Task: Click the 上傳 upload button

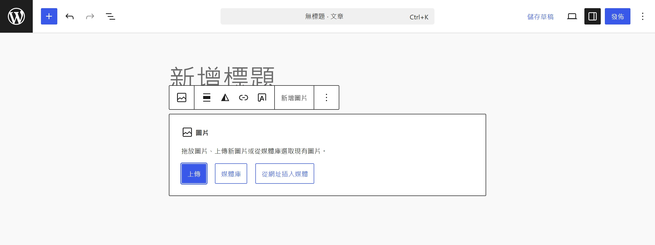Action: (194, 174)
